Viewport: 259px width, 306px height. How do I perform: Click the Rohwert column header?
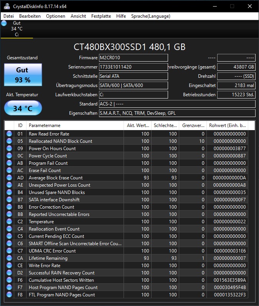pos(227,125)
